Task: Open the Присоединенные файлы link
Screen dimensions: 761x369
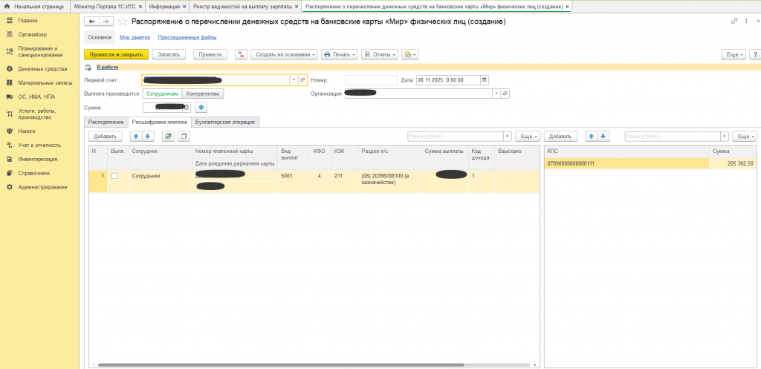Action: pos(187,37)
